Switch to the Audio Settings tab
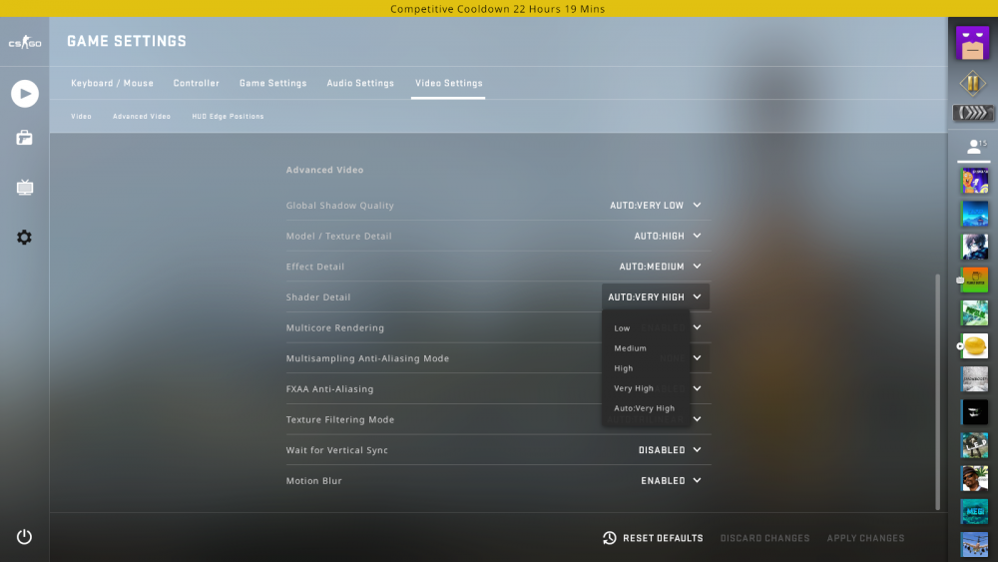The height and width of the screenshot is (562, 998). point(360,83)
